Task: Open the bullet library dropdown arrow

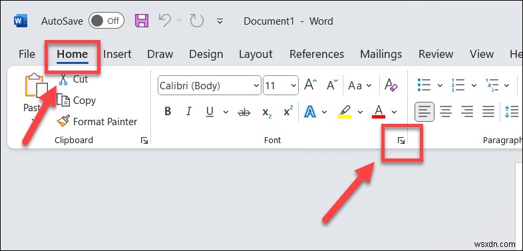Action: (x=440, y=86)
